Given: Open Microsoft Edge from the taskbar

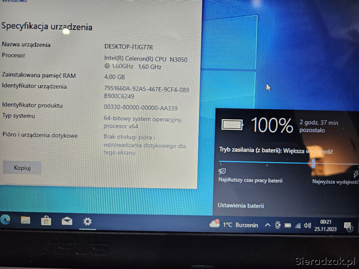Looking at the screenshot, I should tap(5, 220).
